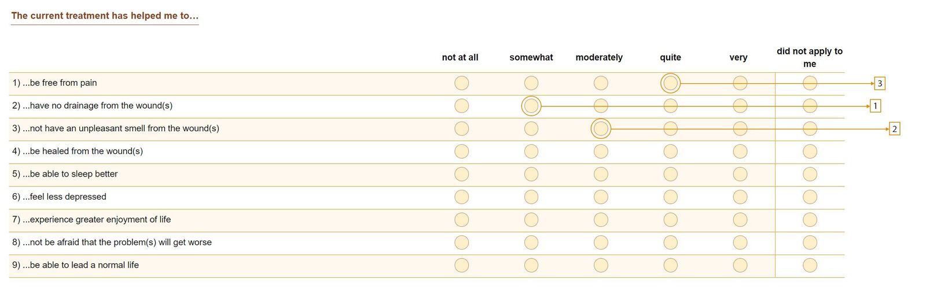Click annotation marker box number 1
926x302 pixels.
875,106
